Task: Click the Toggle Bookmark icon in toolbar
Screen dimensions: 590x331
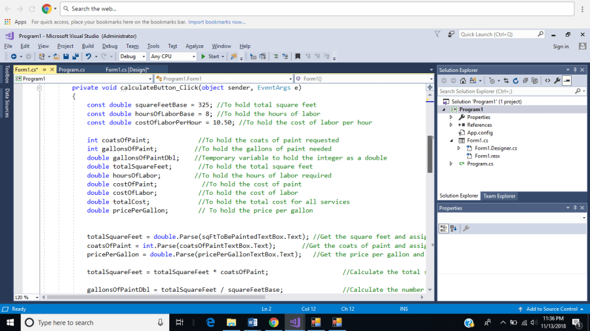Action: (298, 56)
